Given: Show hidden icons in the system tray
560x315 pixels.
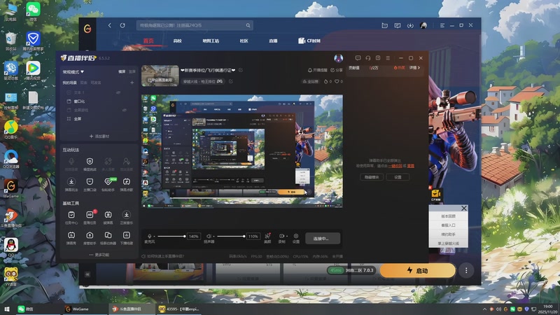Looking at the screenshot, I should [484, 309].
